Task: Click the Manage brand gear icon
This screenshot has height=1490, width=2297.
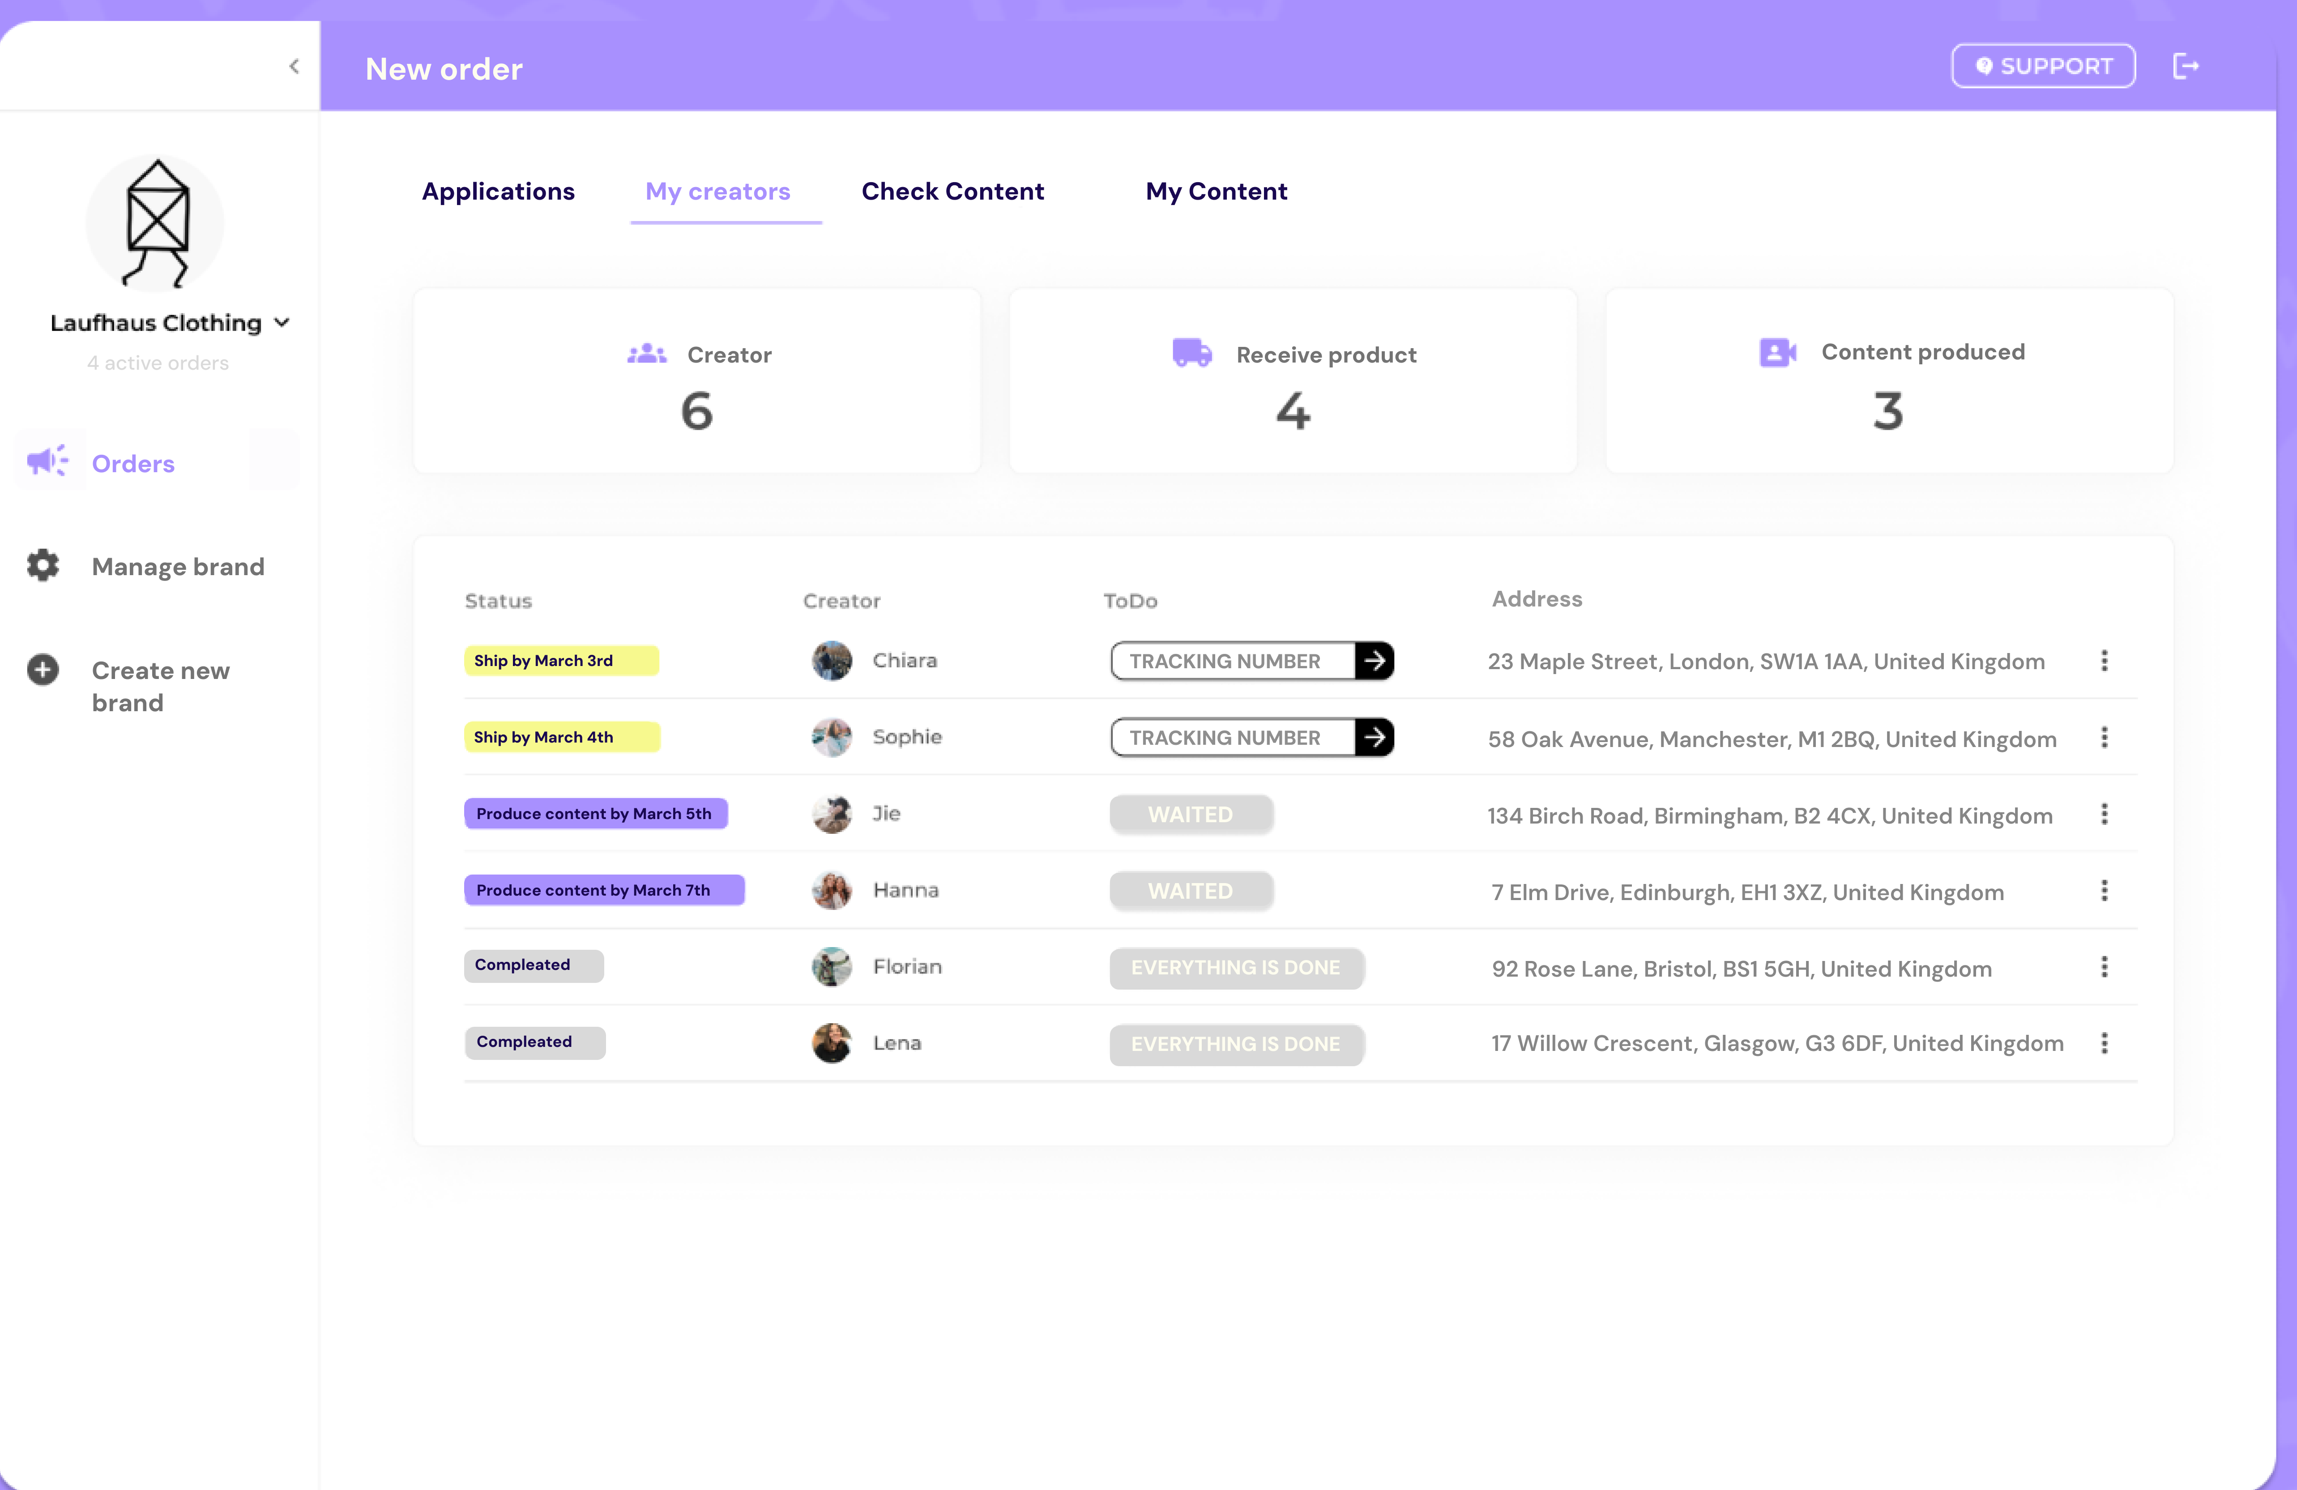Action: click(43, 567)
